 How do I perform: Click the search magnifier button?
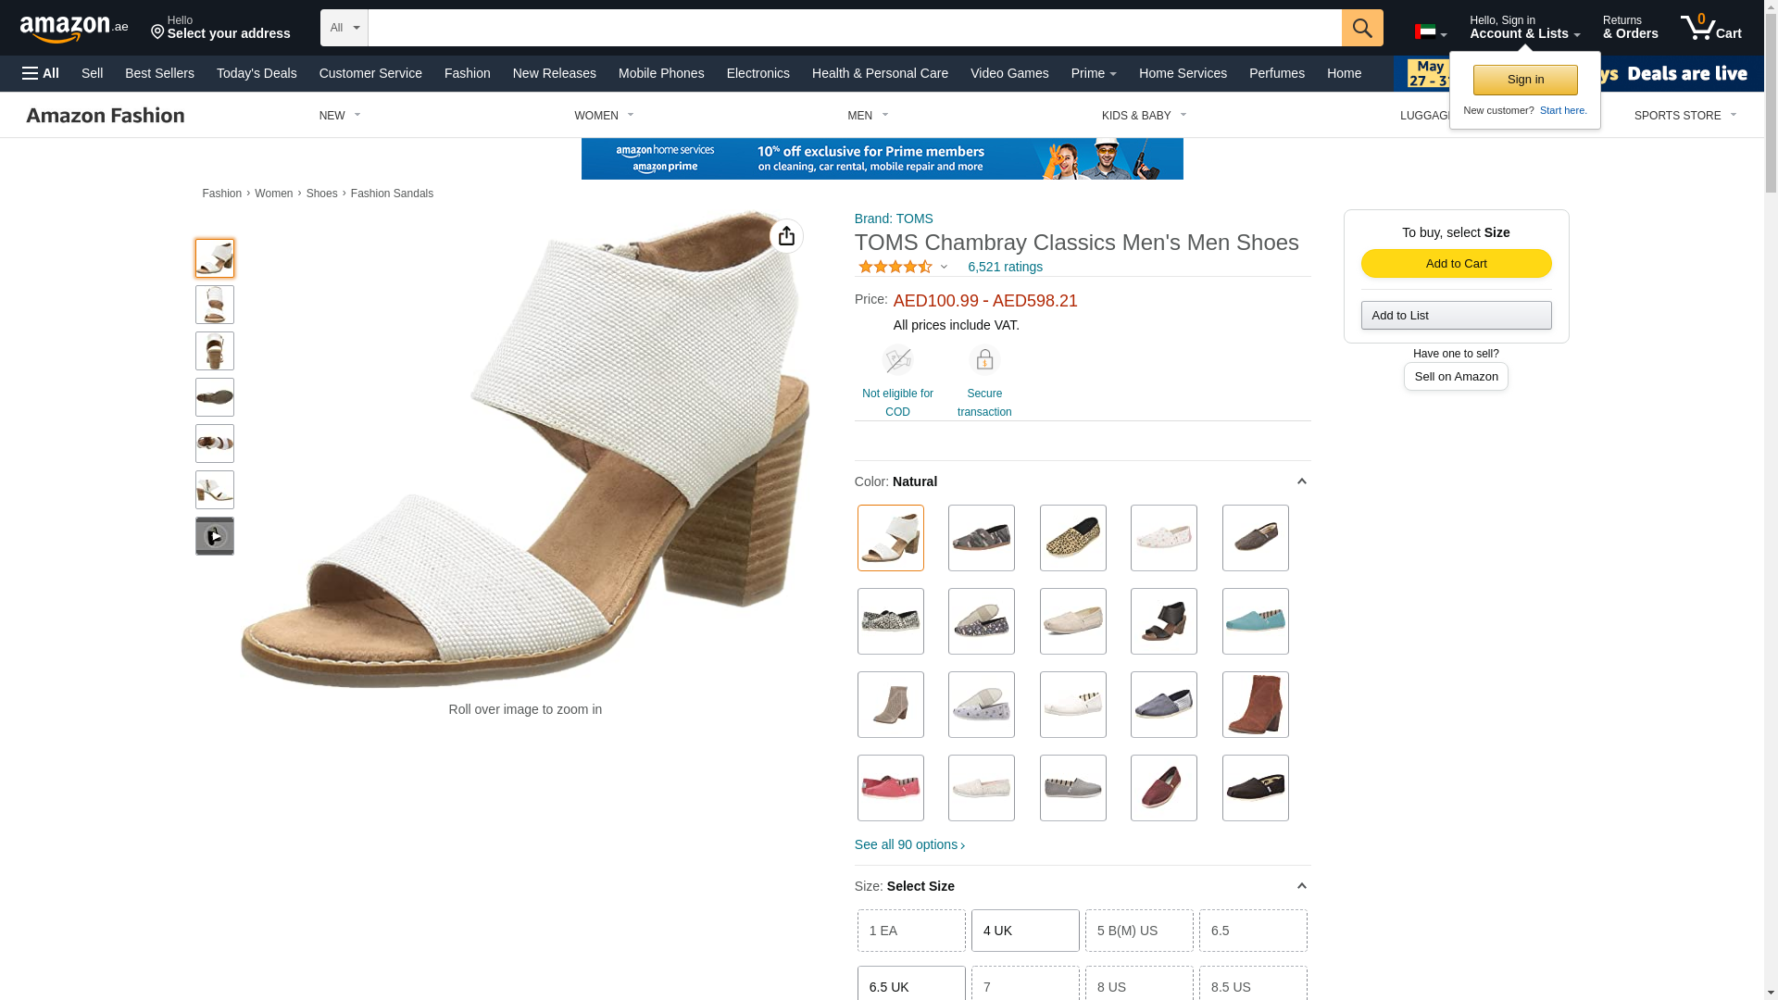tap(1361, 28)
